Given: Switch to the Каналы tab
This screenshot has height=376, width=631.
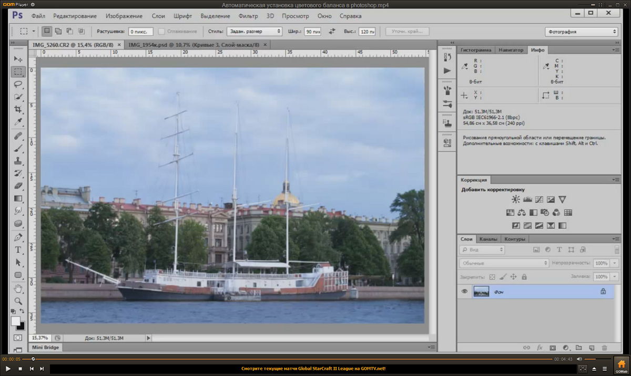Looking at the screenshot, I should coord(488,239).
